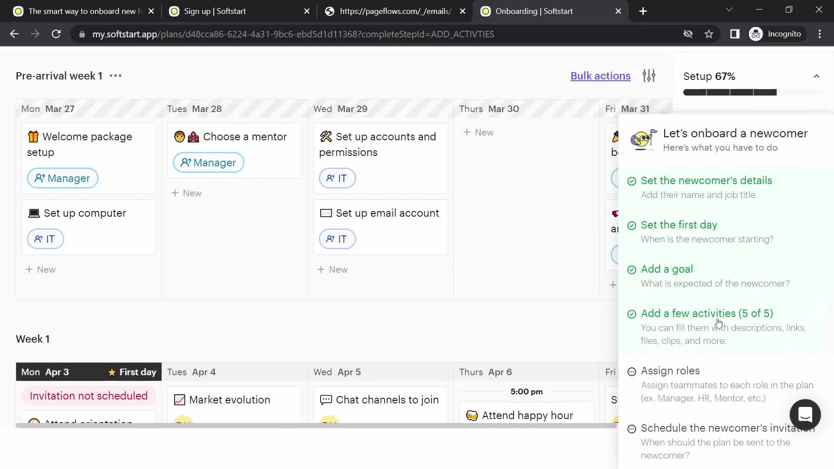Select Manager role on Welcome package setup
The height and width of the screenshot is (469, 834).
point(63,178)
